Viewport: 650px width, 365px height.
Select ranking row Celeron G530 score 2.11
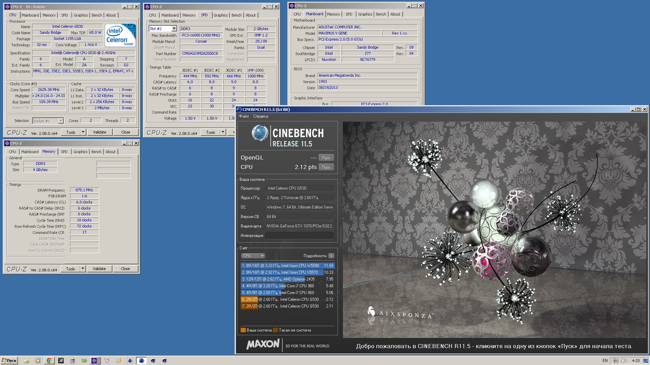pyautogui.click(x=287, y=306)
